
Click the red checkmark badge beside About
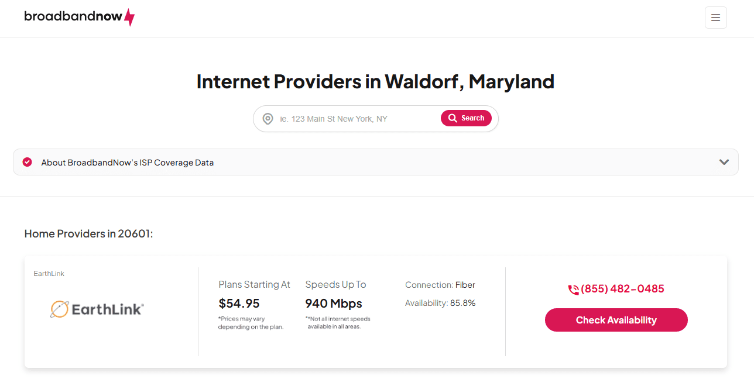click(27, 162)
